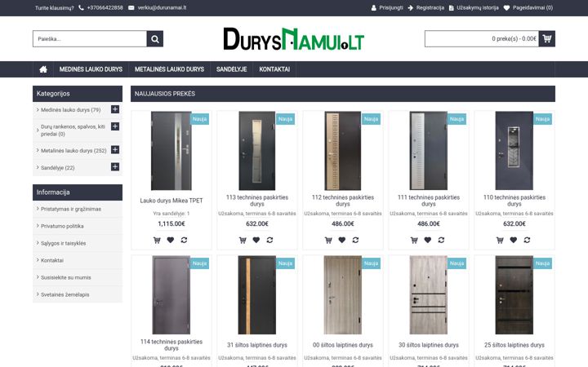Add 113 techninės durys to cart
Viewport: 588px width, 367px height.
pyautogui.click(x=243, y=240)
